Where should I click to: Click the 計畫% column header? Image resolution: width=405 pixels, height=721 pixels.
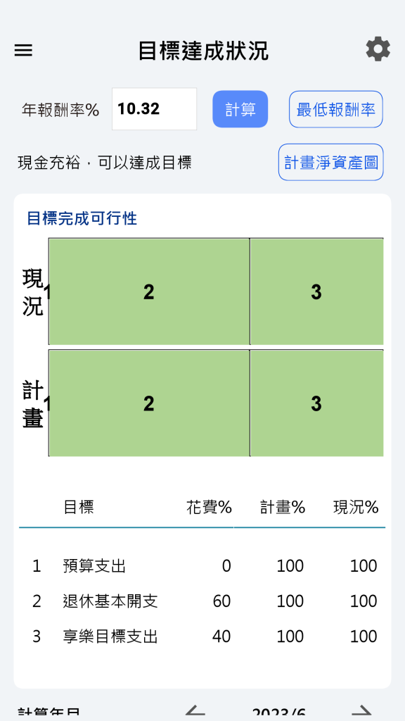pyautogui.click(x=283, y=507)
